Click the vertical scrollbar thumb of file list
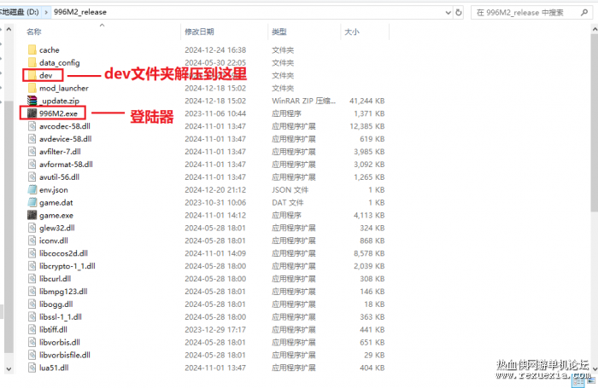Viewport: 598px width, 388px height. pos(595,123)
